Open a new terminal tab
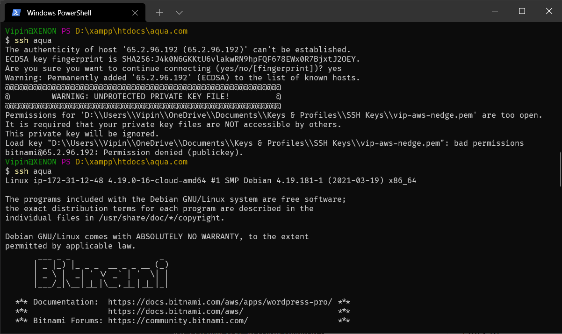 [159, 12]
